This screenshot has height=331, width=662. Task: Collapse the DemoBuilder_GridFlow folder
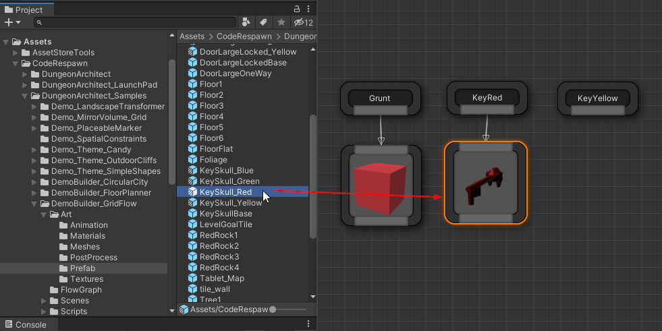tap(34, 204)
